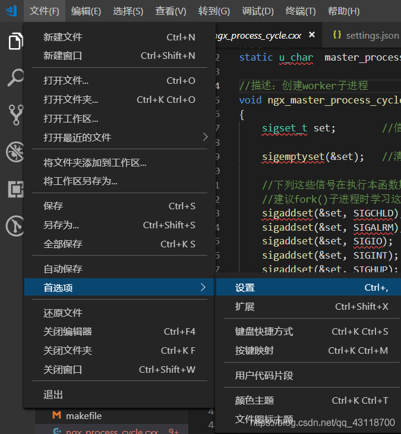Select 打开工作区... menu entry
The height and width of the screenshot is (434, 401).
(x=119, y=119)
